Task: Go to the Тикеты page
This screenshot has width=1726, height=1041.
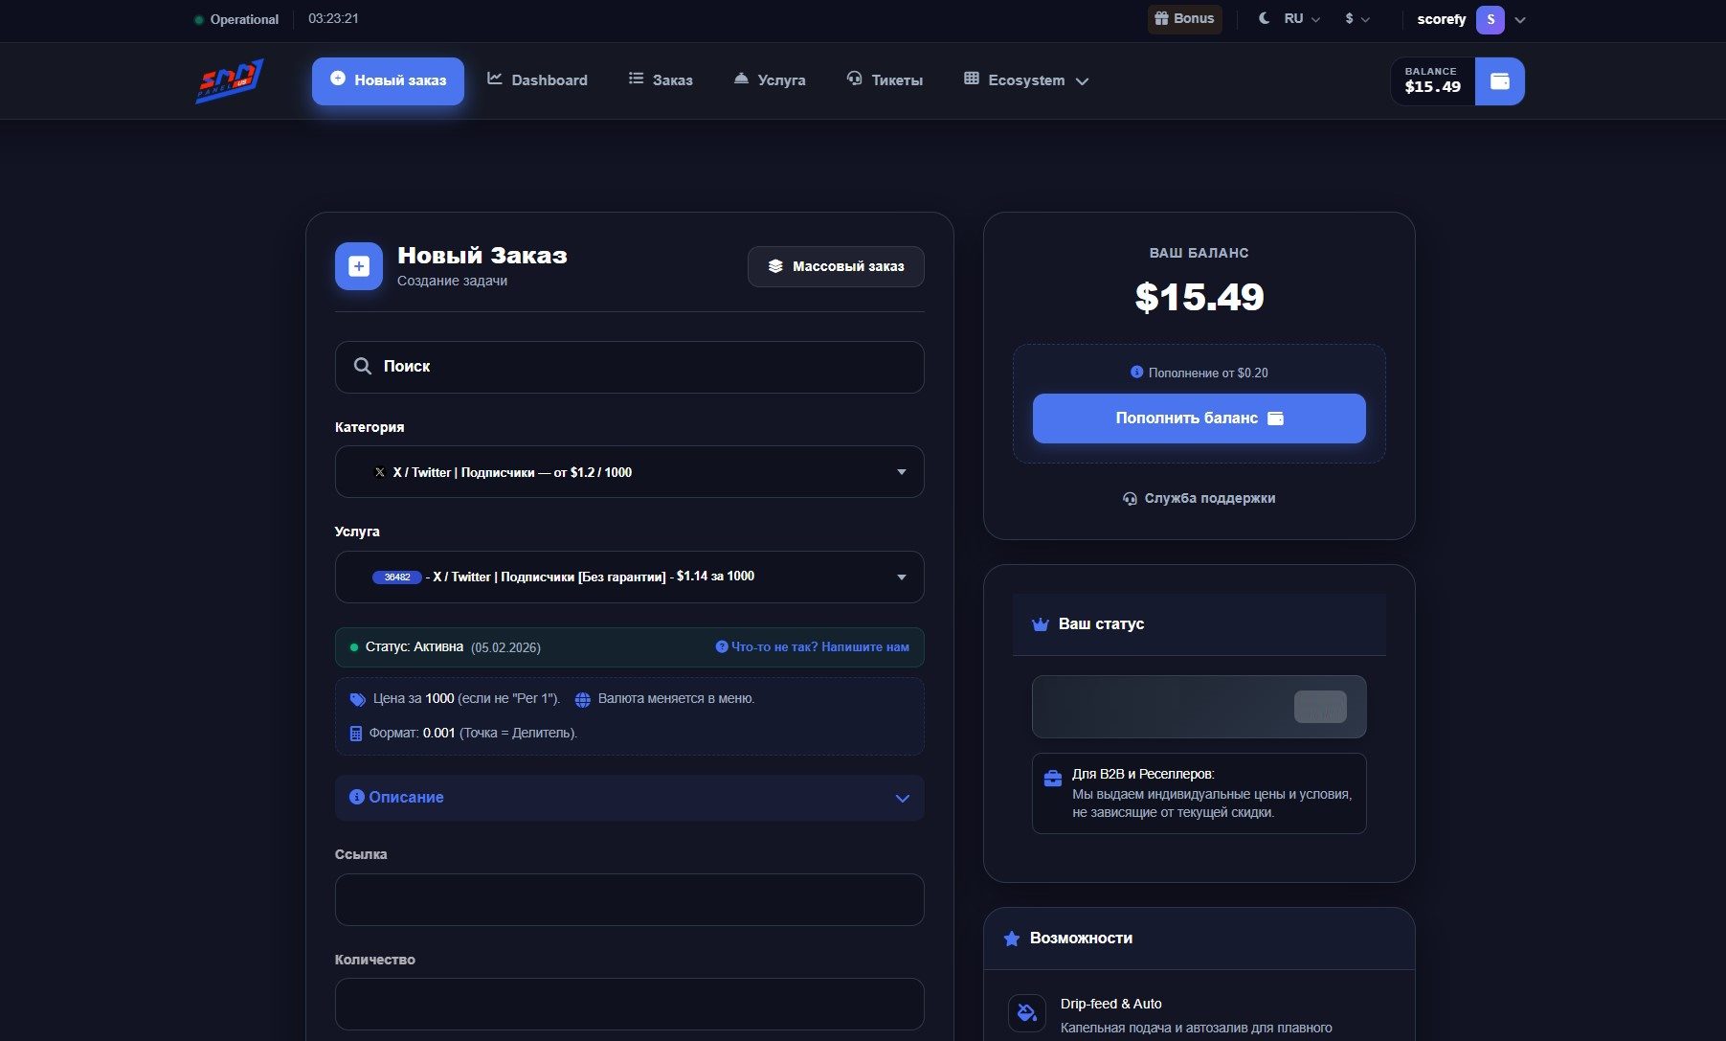Action: click(885, 80)
